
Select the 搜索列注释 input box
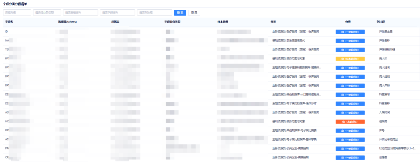(154, 12)
